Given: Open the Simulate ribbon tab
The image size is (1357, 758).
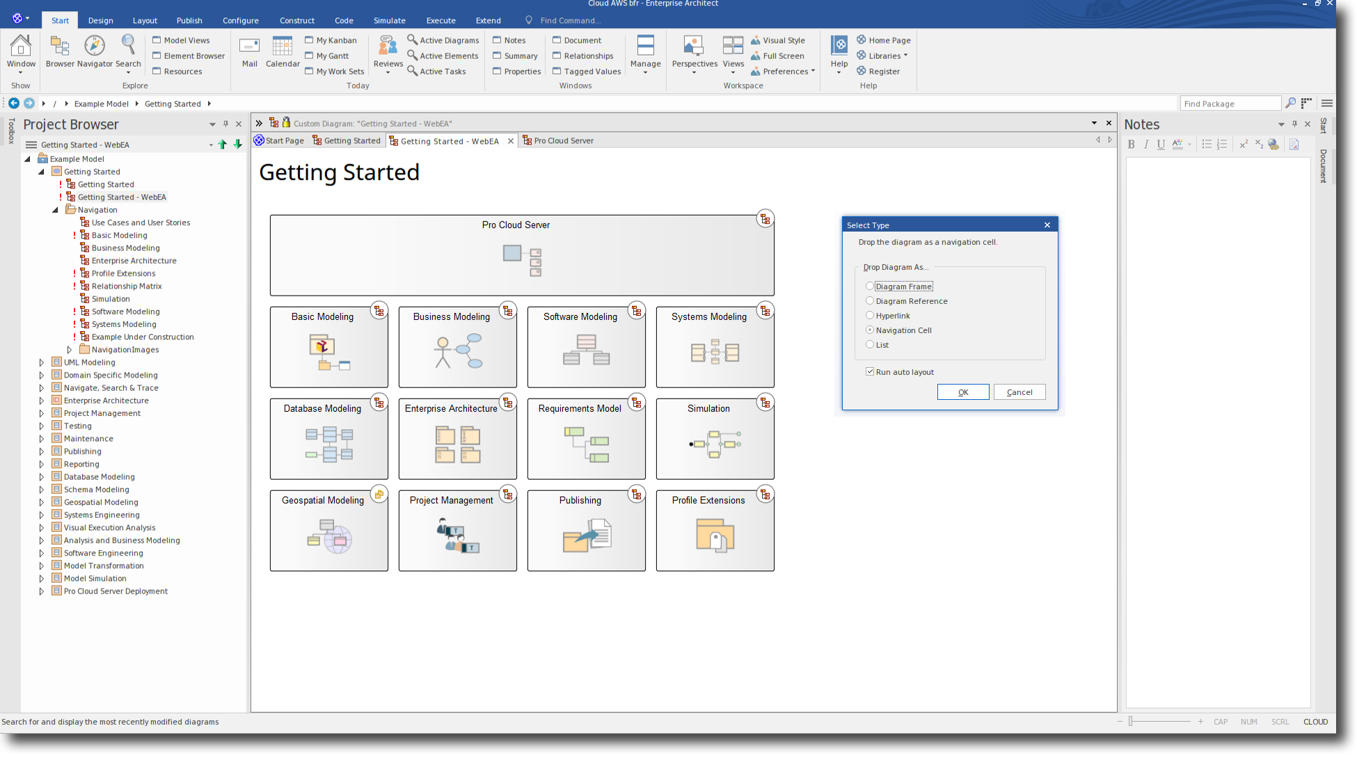Looking at the screenshot, I should tap(389, 20).
